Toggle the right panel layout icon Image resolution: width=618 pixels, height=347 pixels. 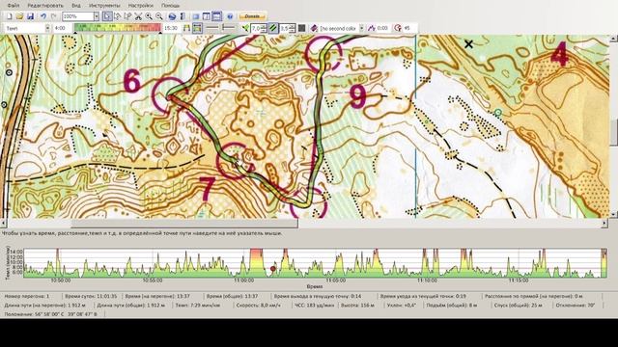[206, 16]
